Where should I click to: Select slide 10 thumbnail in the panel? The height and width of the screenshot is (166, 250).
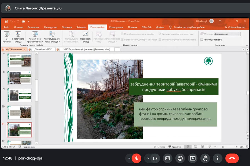coord(19,112)
